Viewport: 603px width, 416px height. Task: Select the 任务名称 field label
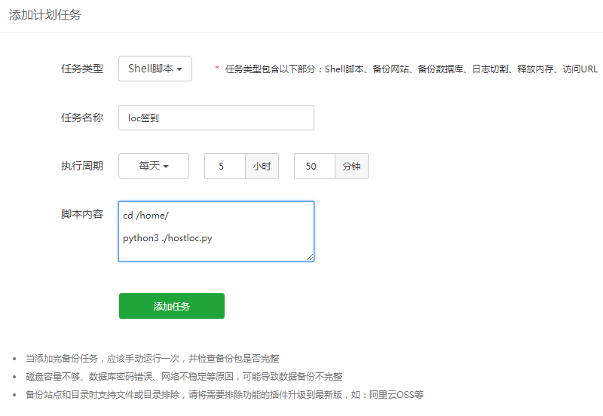point(82,118)
